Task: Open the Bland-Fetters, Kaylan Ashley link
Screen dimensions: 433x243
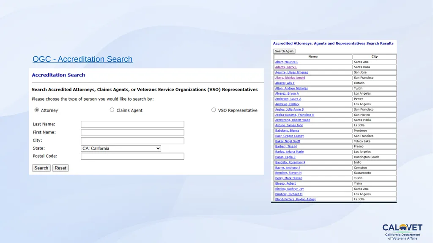Action: click(x=295, y=199)
